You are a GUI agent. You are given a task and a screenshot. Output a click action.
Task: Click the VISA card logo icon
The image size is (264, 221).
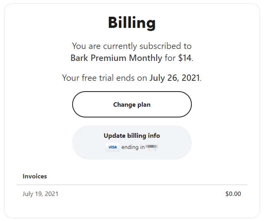(x=112, y=147)
